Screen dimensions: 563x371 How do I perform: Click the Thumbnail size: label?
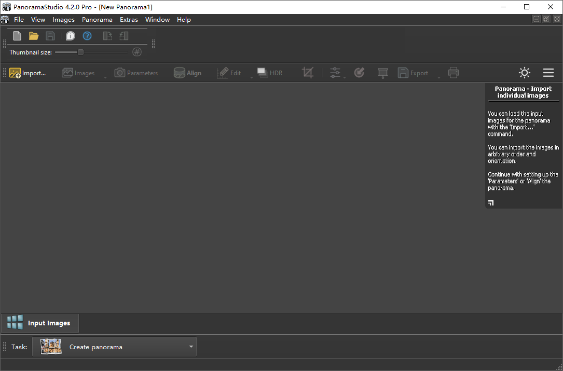point(31,52)
